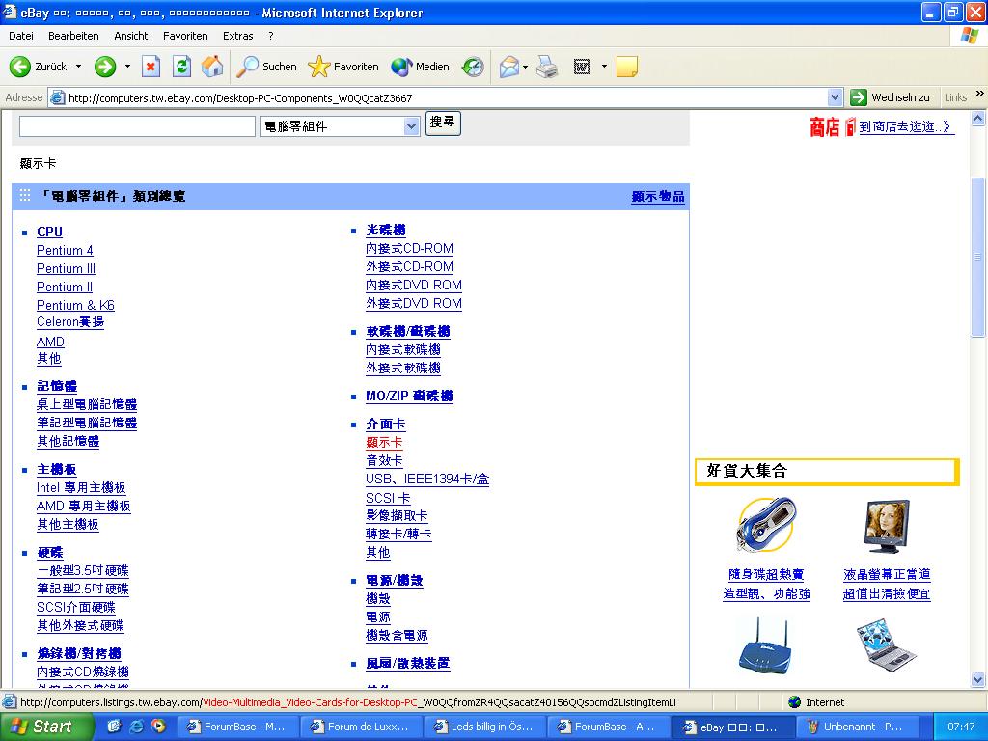The image size is (988, 741).
Task: Click the Zurück back arrow button
Action: click(38, 67)
